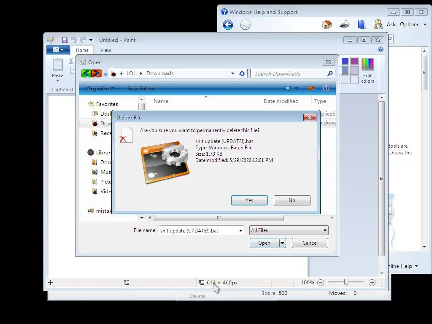Select the lavender color swatch in Paint
The height and width of the screenshot is (324, 432).
(x=354, y=70)
